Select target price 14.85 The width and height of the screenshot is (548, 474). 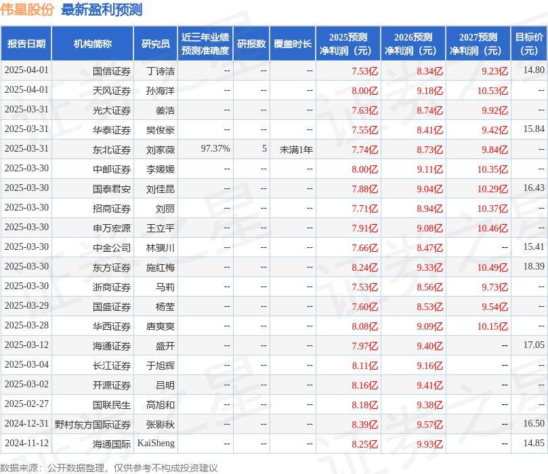click(x=534, y=443)
